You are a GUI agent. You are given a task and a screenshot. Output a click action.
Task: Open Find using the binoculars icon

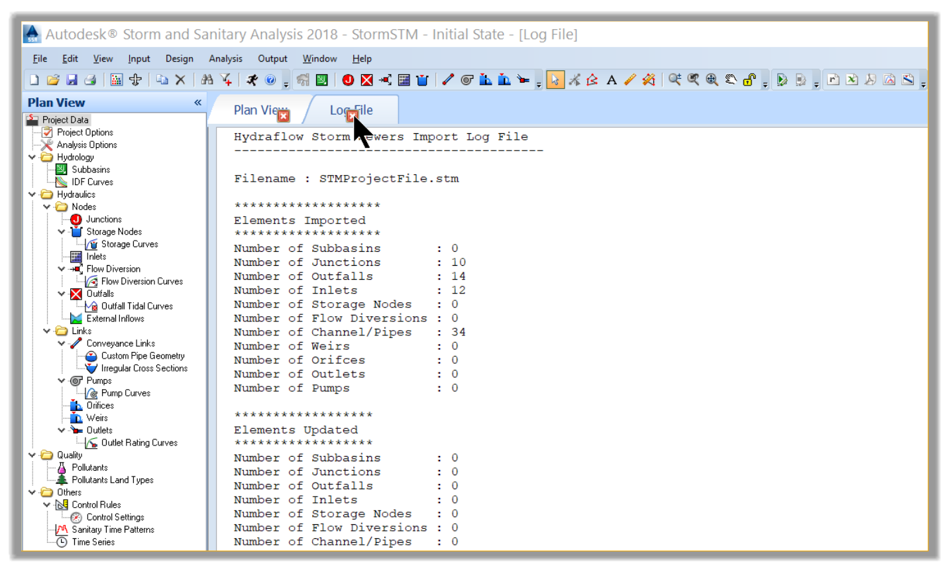(207, 80)
